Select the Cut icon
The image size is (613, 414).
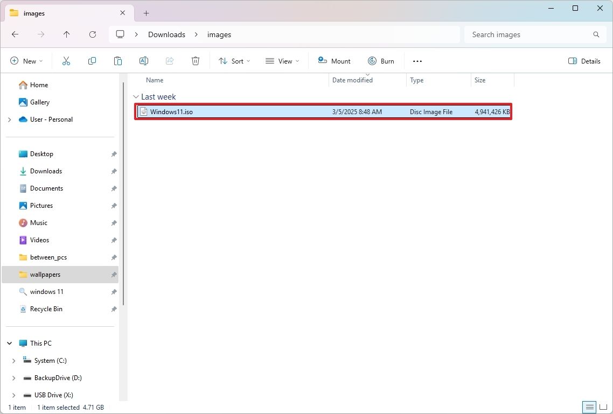coord(66,60)
